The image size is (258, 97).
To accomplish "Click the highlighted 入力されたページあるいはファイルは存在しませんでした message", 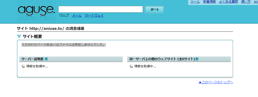I will pos(64,45).
